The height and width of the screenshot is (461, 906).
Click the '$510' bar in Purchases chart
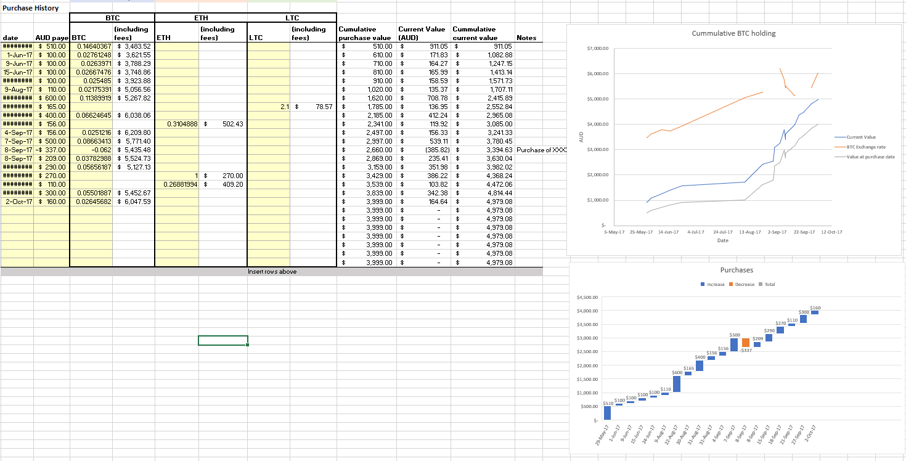[608, 413]
